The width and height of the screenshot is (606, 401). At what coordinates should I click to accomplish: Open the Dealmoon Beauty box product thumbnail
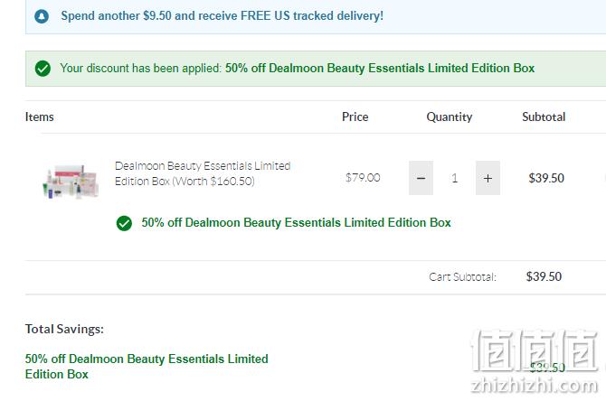pos(71,181)
